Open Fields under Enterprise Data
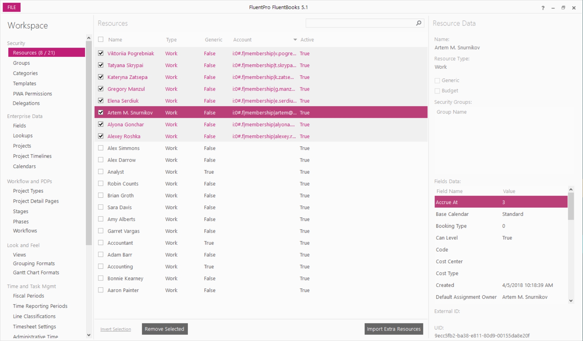 click(x=19, y=126)
